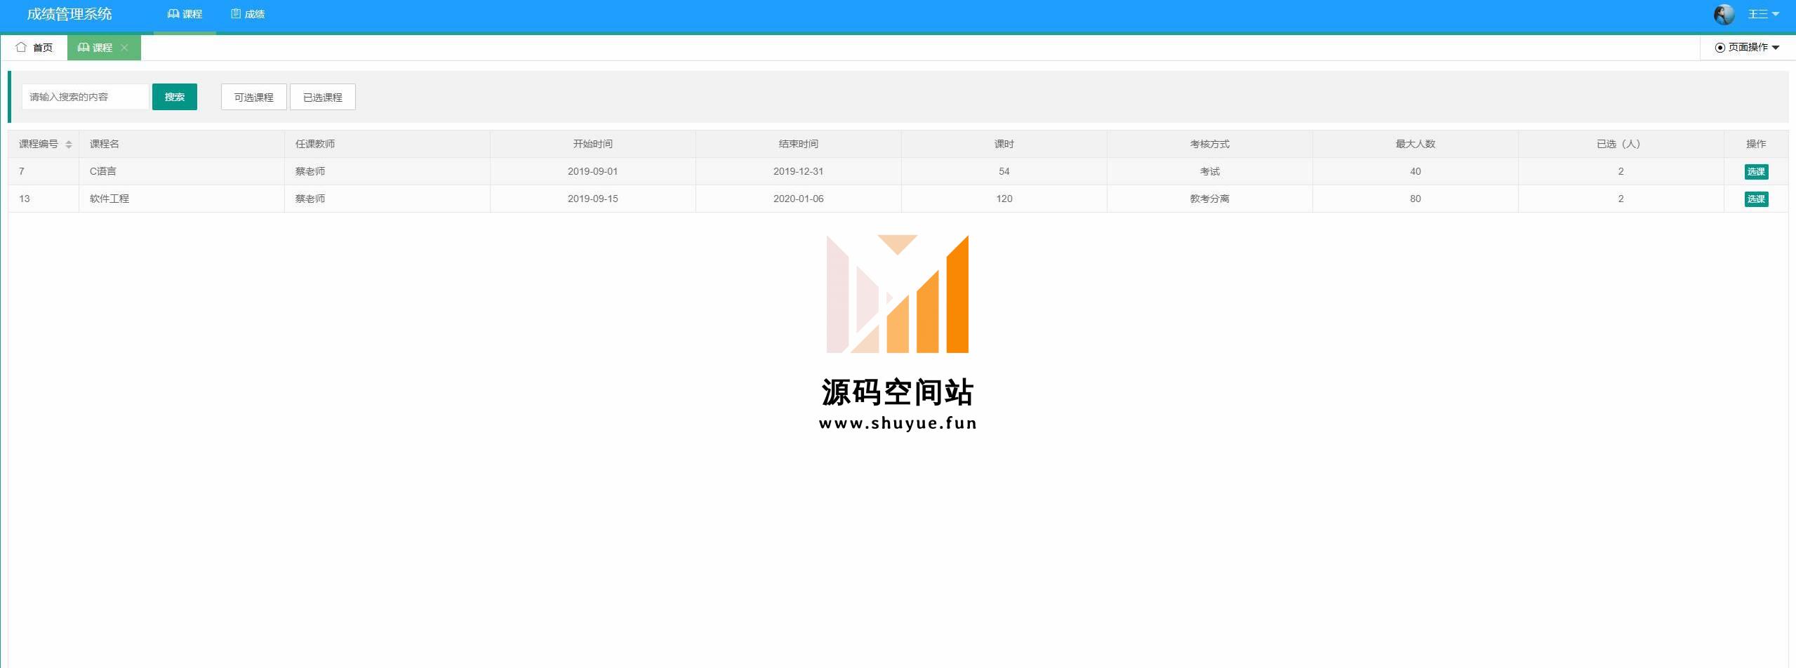This screenshot has height=668, width=1796.
Task: Click the 54 hours cell
Action: 1004,171
